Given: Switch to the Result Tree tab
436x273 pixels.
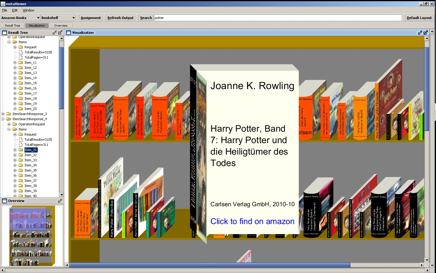Looking at the screenshot, I should [13, 26].
